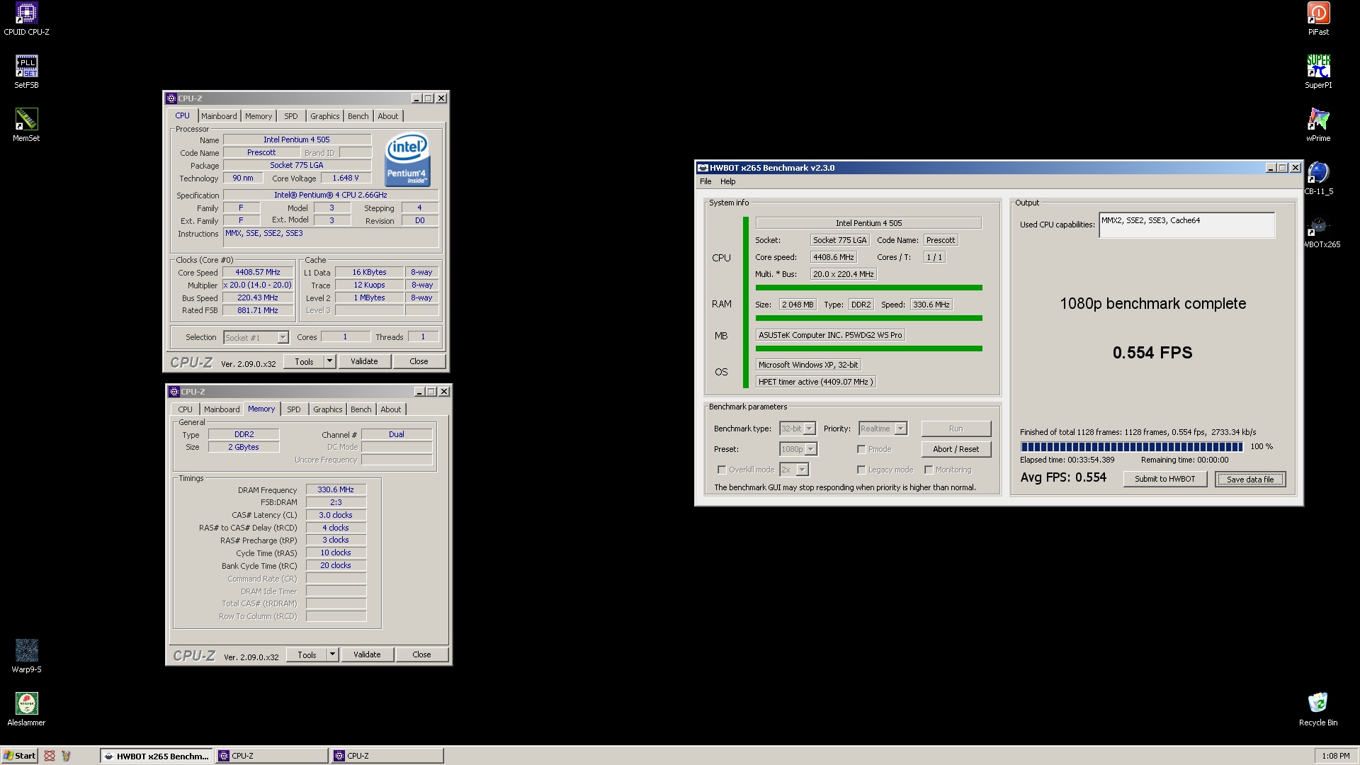
Task: Click the HPET timer active field
Action: click(816, 382)
